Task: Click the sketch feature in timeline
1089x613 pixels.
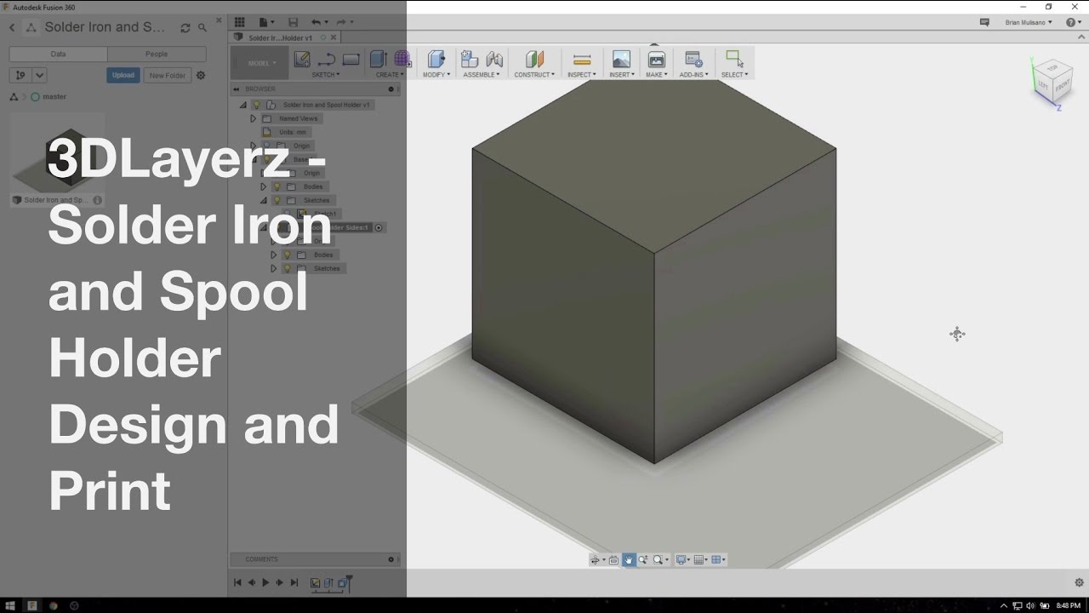Action: click(x=315, y=583)
